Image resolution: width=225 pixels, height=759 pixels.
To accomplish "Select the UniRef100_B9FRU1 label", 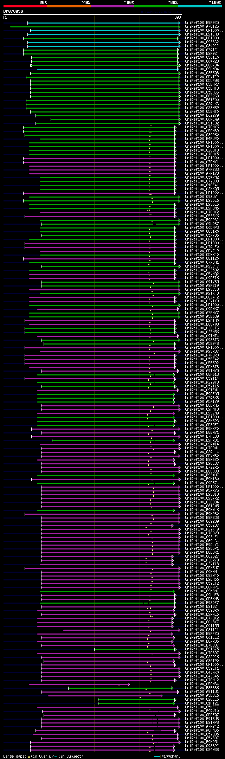I will [x=202, y=440].
